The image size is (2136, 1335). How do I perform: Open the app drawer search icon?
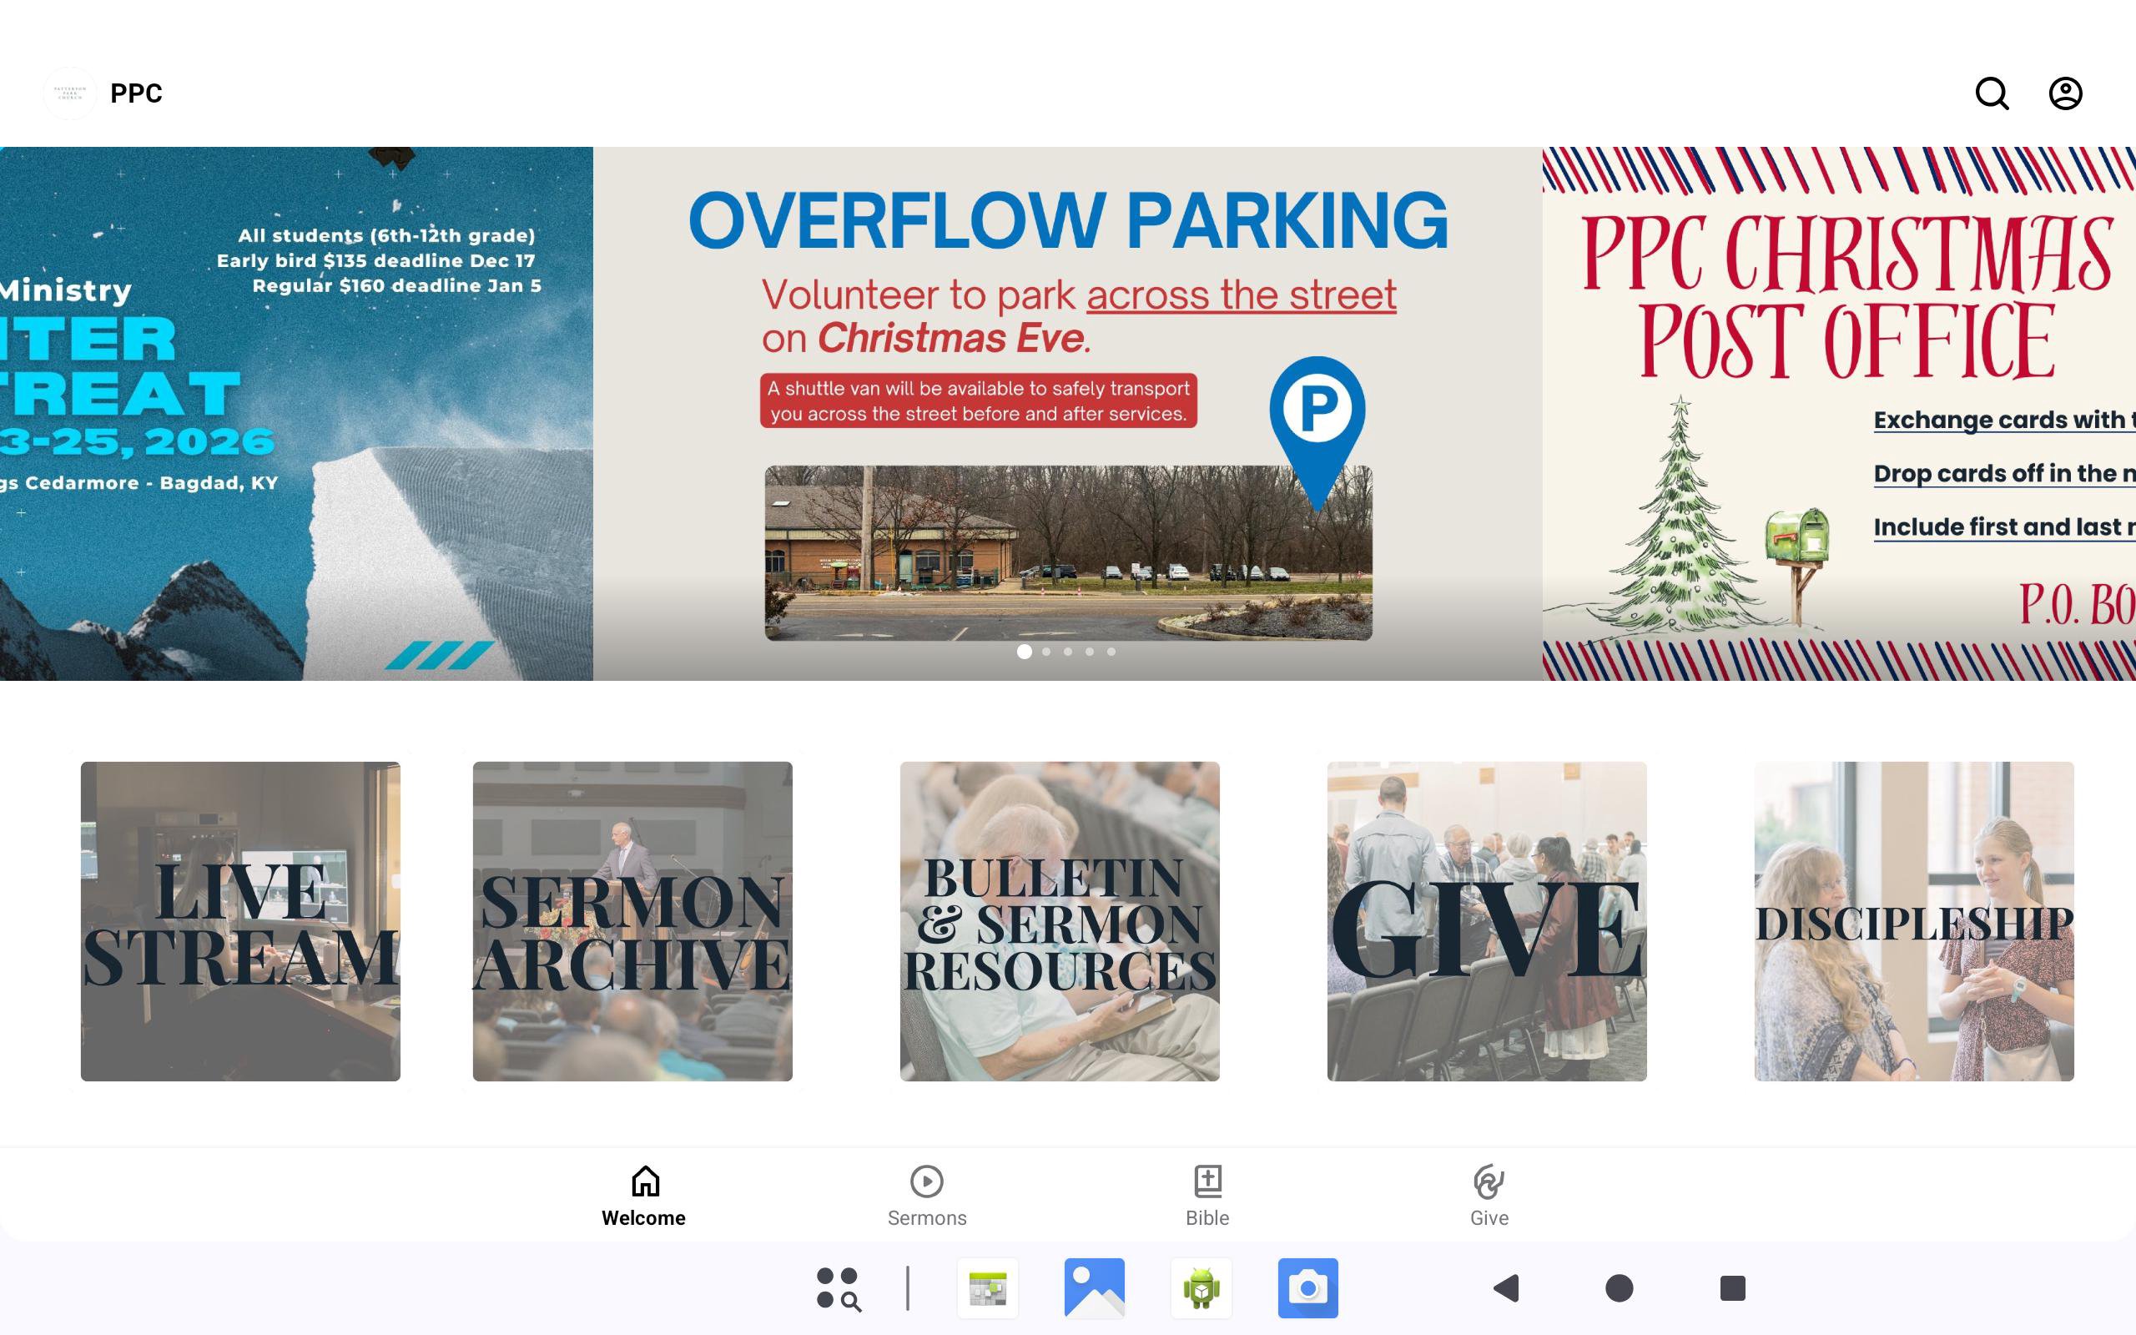[838, 1288]
